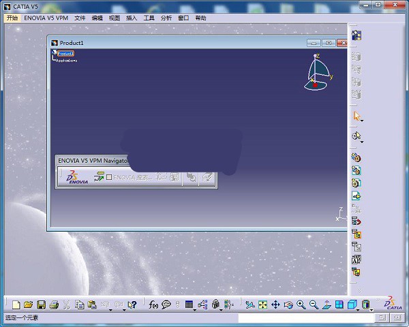This screenshot has height=327, width=409.
Task: Click the ENOVIA connect icon with green arrow
Action: 99,176
